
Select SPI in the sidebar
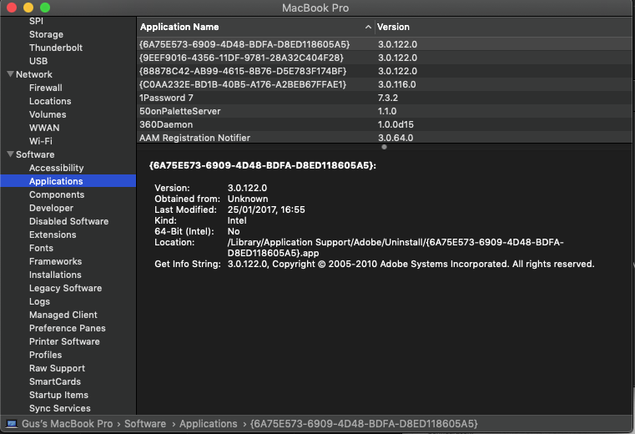point(36,21)
